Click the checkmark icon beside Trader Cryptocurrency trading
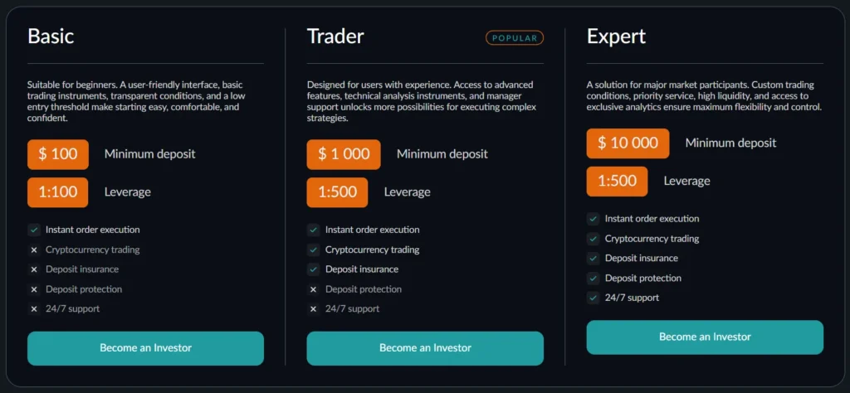Screen dimensions: 850x393 314,250
